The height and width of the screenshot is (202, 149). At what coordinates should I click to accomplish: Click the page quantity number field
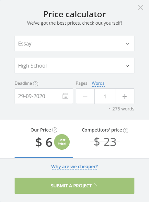pyautogui.click(x=105, y=96)
